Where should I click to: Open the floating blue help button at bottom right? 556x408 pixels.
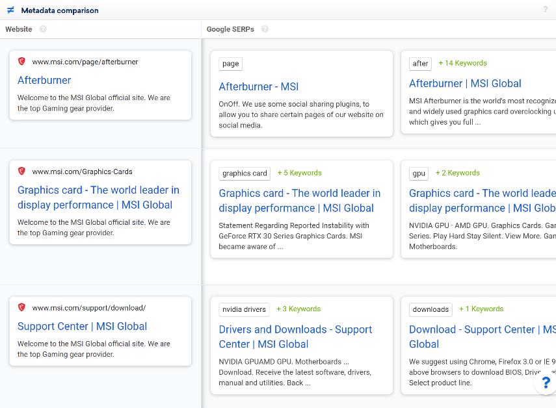(x=545, y=383)
